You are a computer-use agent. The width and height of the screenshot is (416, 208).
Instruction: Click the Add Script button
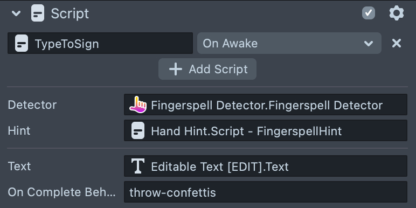click(x=207, y=70)
